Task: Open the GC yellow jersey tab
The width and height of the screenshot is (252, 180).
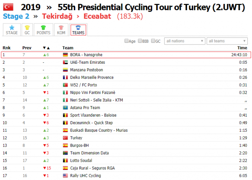Action: click(x=27, y=30)
